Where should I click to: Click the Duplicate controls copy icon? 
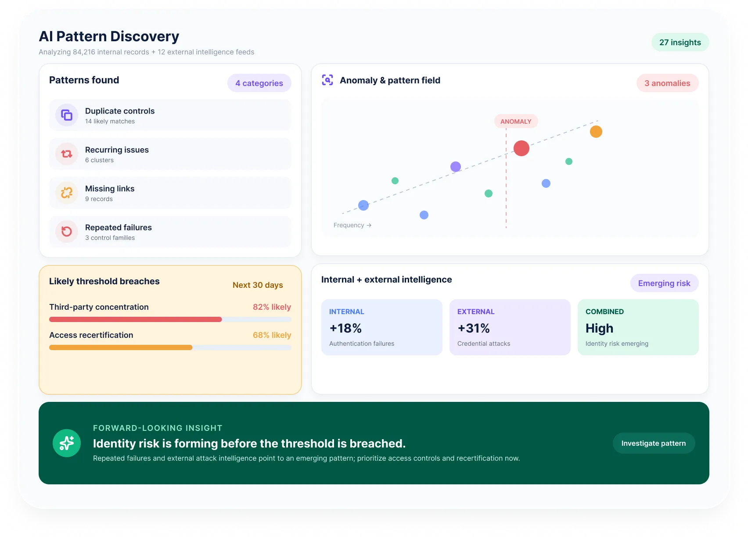click(x=67, y=115)
